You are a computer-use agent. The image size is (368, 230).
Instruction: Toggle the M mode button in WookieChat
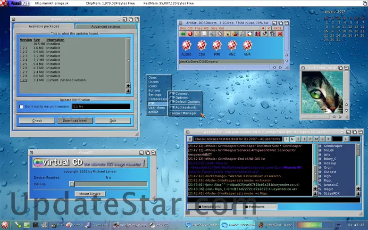pos(317,139)
